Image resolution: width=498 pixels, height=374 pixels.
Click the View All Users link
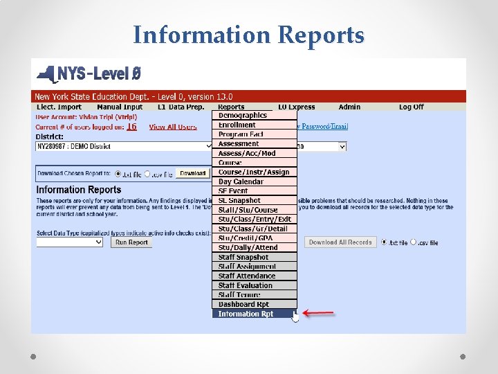click(173, 127)
